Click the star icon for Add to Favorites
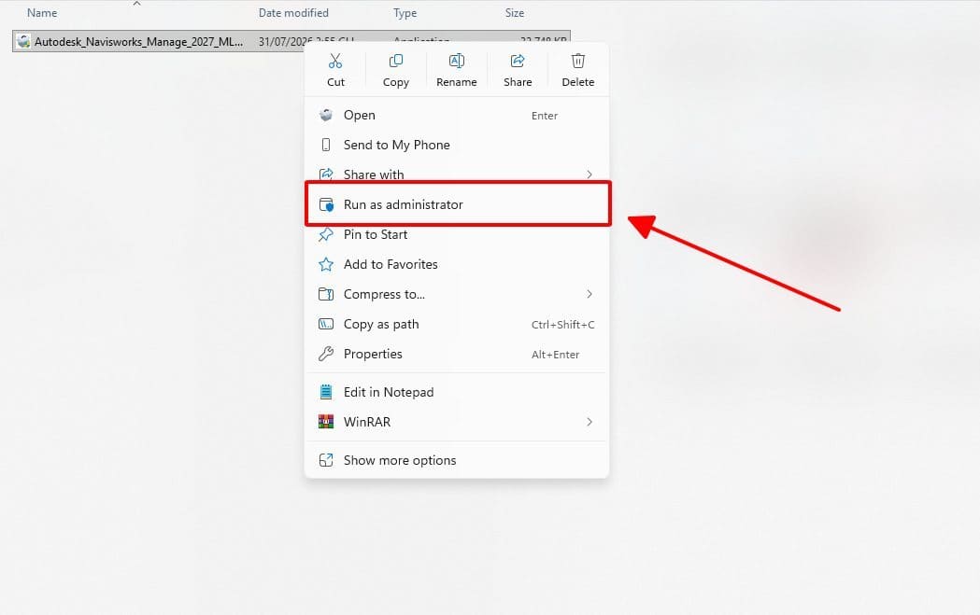 click(x=326, y=265)
